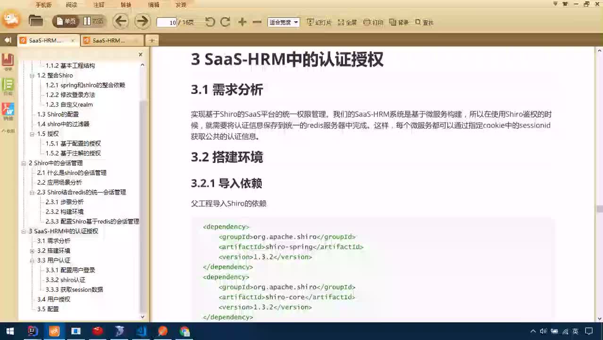
Task: Start slideshow with 幻灯片 button
Action: point(319,22)
